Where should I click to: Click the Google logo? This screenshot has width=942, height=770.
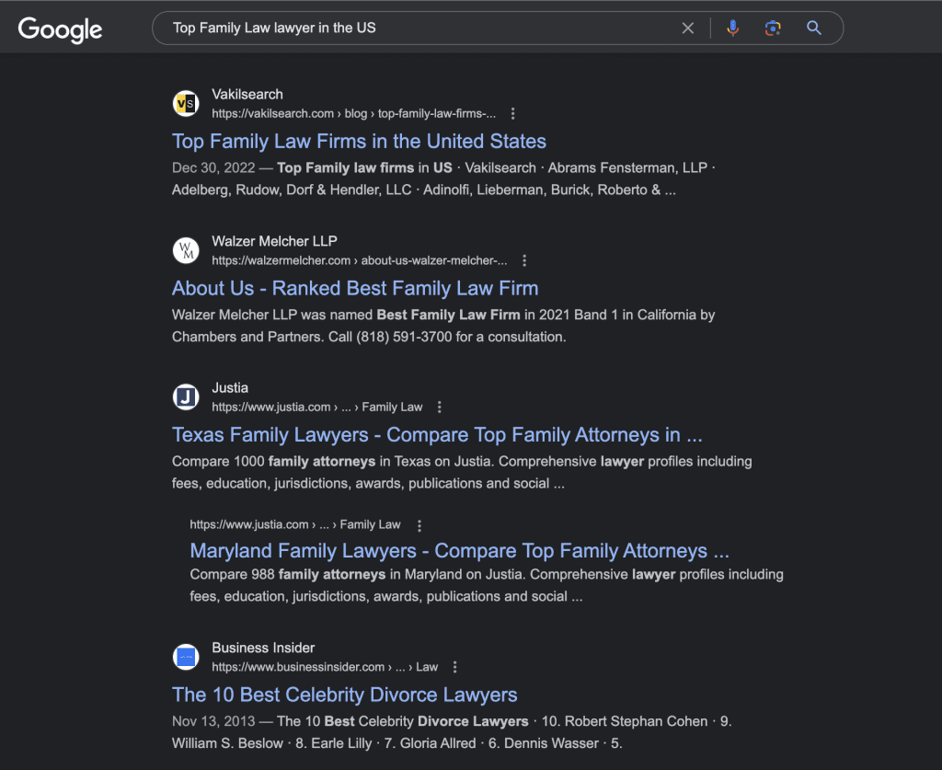click(60, 29)
